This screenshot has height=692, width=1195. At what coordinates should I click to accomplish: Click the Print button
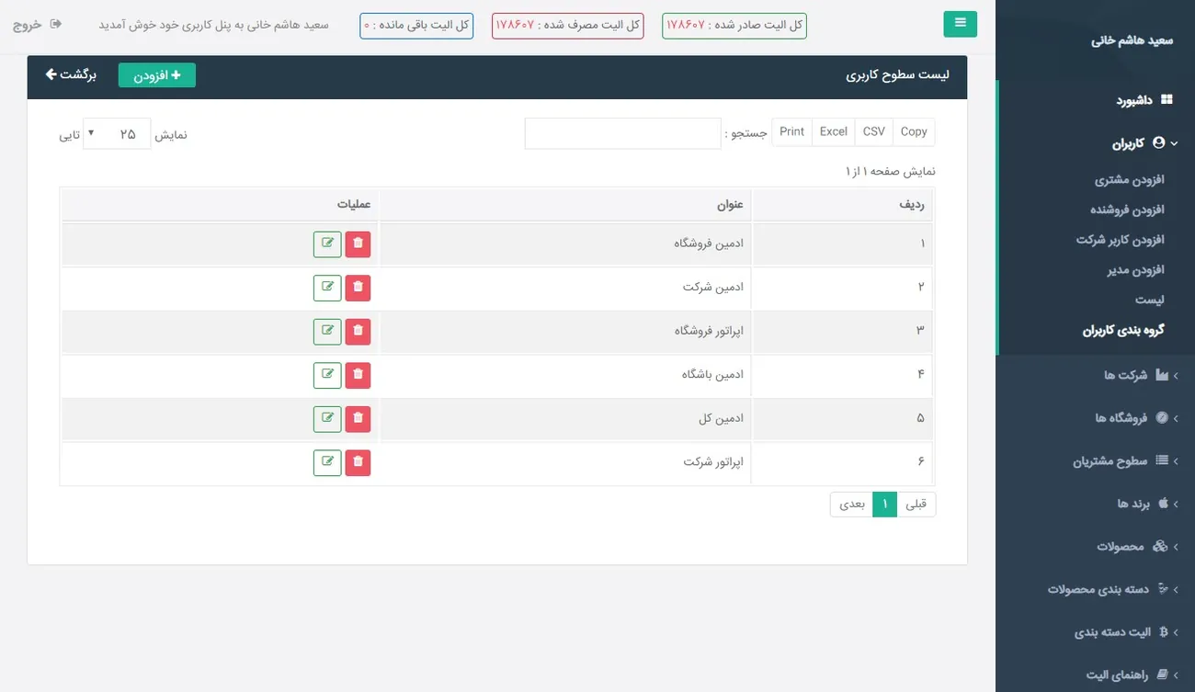click(x=791, y=132)
